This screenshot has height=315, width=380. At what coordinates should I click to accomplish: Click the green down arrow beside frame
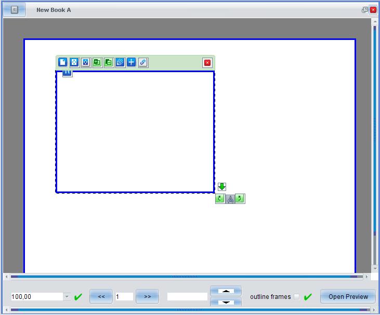222,186
